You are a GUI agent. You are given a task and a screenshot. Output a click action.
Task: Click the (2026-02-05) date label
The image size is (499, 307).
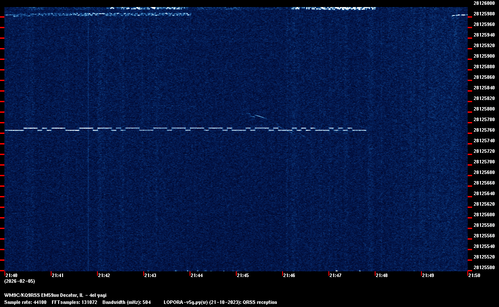19,281
